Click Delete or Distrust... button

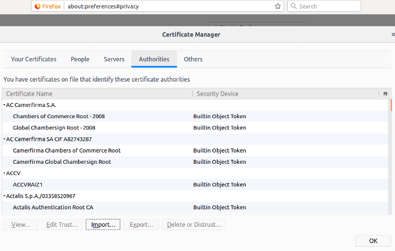pyautogui.click(x=194, y=225)
